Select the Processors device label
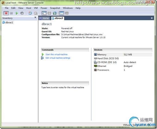The width and height of the screenshot is (157, 129). pos(103,70)
